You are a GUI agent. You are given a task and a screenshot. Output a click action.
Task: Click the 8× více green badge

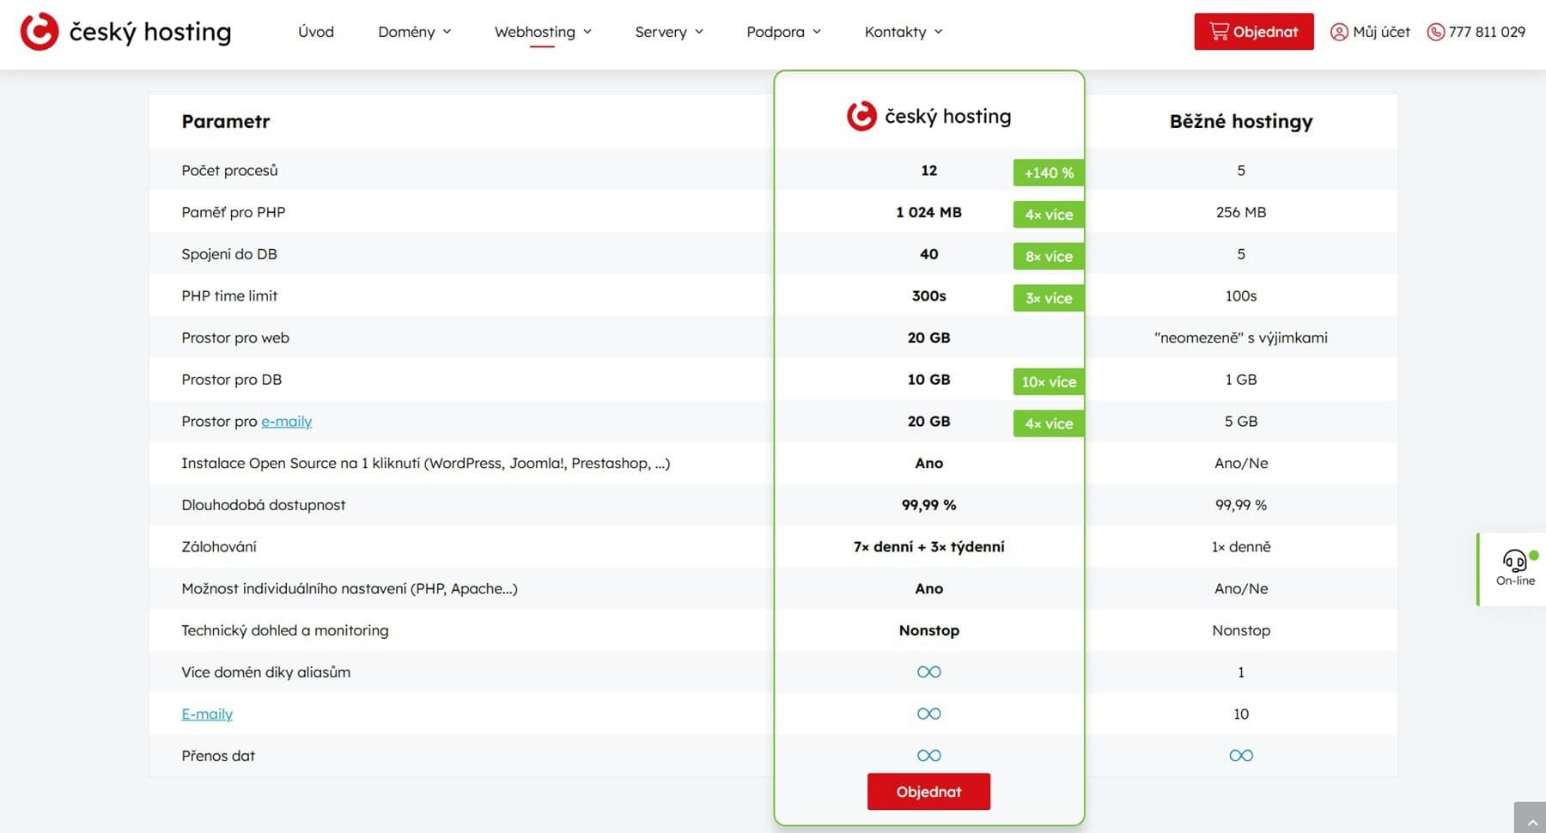tap(1049, 256)
